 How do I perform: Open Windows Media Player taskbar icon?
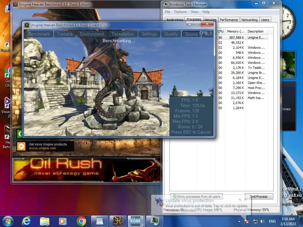click(x=62, y=221)
